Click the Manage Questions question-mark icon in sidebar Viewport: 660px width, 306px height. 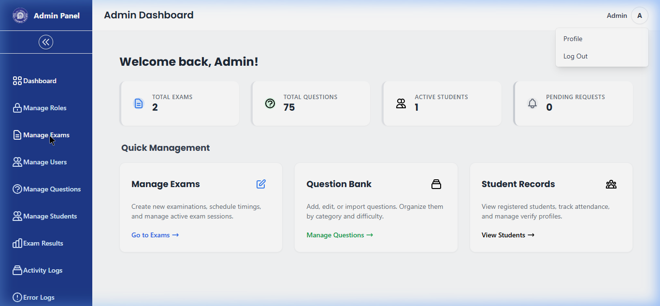click(x=17, y=189)
